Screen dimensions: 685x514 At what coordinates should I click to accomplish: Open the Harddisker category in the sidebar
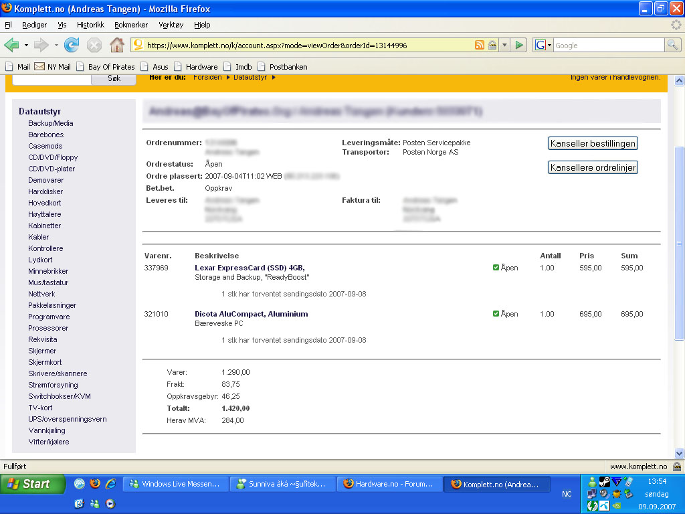(x=45, y=191)
